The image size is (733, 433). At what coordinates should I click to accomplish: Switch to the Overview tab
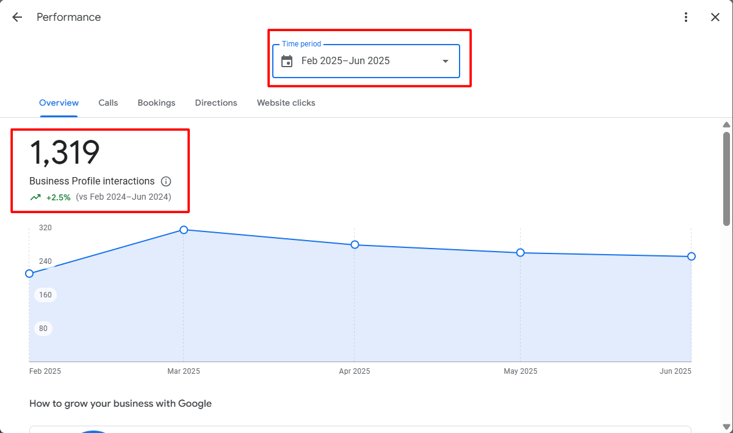[x=59, y=103]
